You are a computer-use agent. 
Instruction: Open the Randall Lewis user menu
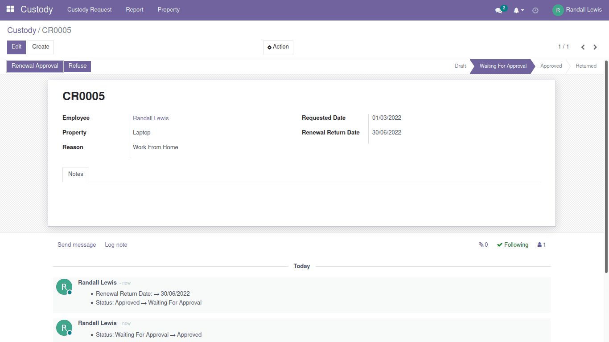[x=577, y=9]
